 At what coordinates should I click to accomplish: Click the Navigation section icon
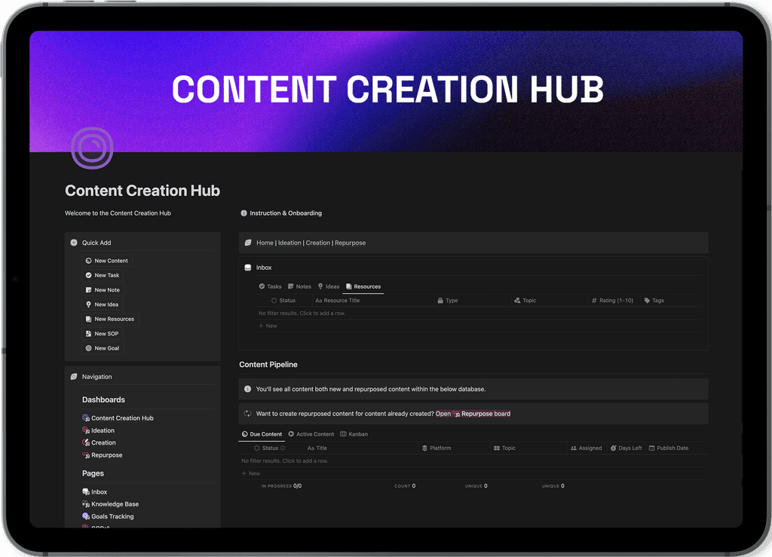coord(73,376)
